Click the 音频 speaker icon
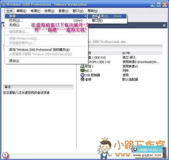The width and height of the screenshot is (169, 160). click(x=83, y=79)
